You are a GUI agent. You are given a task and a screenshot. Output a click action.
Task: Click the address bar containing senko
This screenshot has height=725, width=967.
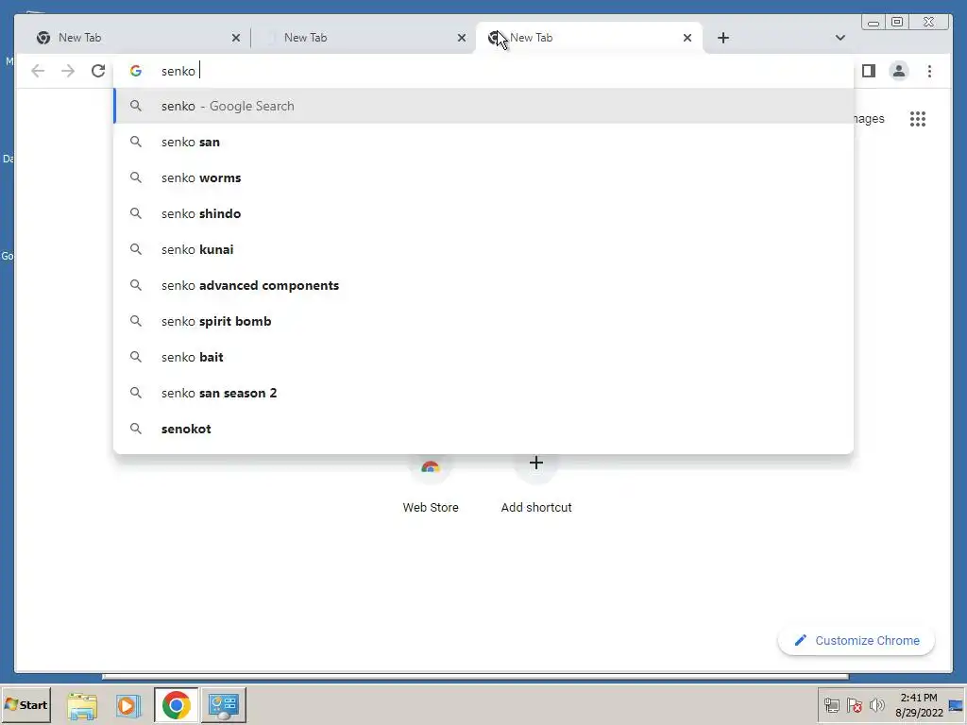484,71
